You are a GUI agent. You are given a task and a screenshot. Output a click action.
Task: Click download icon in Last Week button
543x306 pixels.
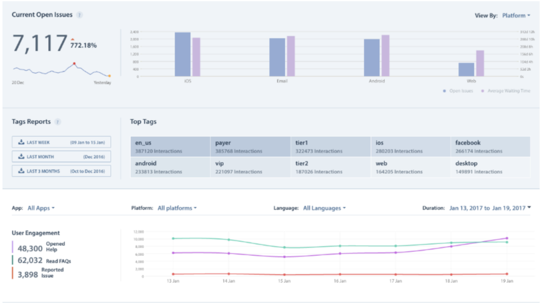pos(21,142)
